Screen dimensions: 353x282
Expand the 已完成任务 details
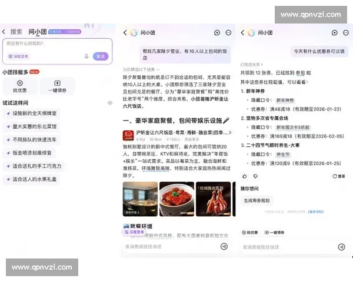point(251,65)
